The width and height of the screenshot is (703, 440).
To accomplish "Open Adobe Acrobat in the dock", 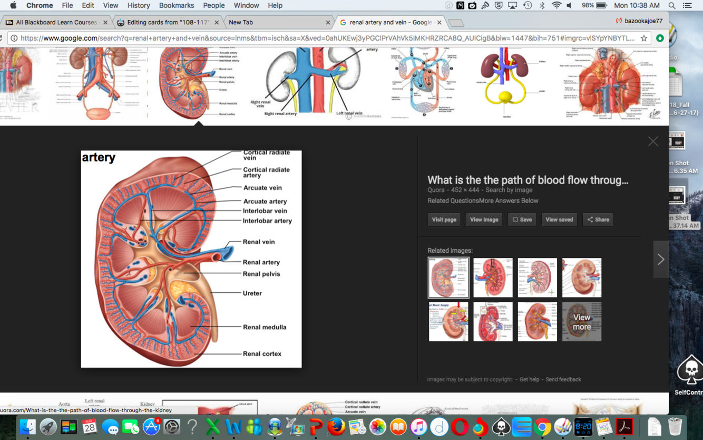I will [x=624, y=426].
